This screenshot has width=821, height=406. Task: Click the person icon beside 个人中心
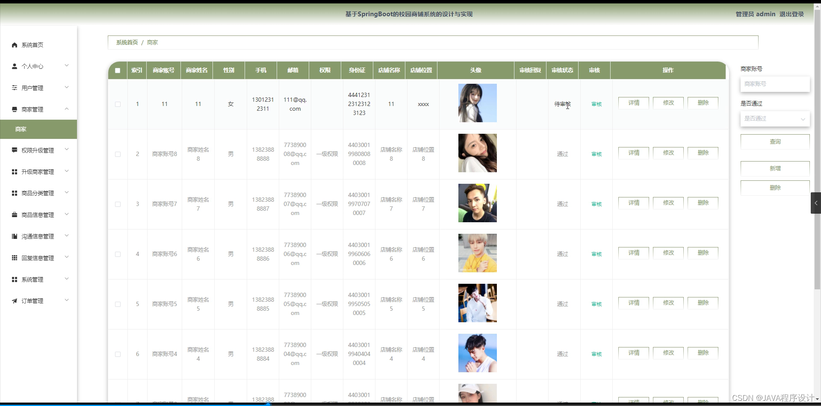tap(15, 66)
